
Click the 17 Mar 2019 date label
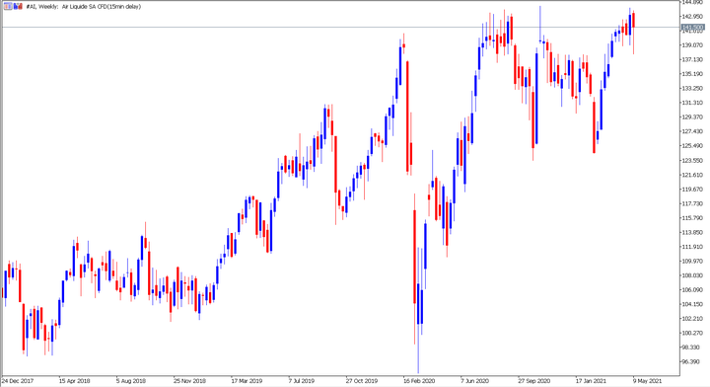click(x=247, y=381)
